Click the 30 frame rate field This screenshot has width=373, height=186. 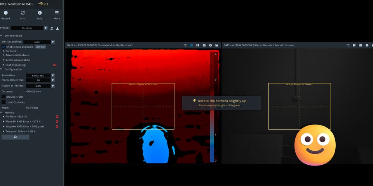tap(38, 81)
